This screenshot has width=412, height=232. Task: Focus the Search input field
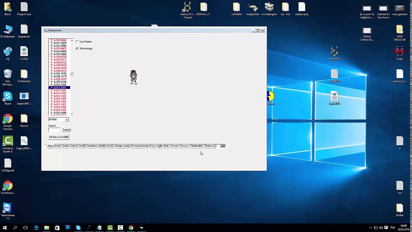point(54,130)
